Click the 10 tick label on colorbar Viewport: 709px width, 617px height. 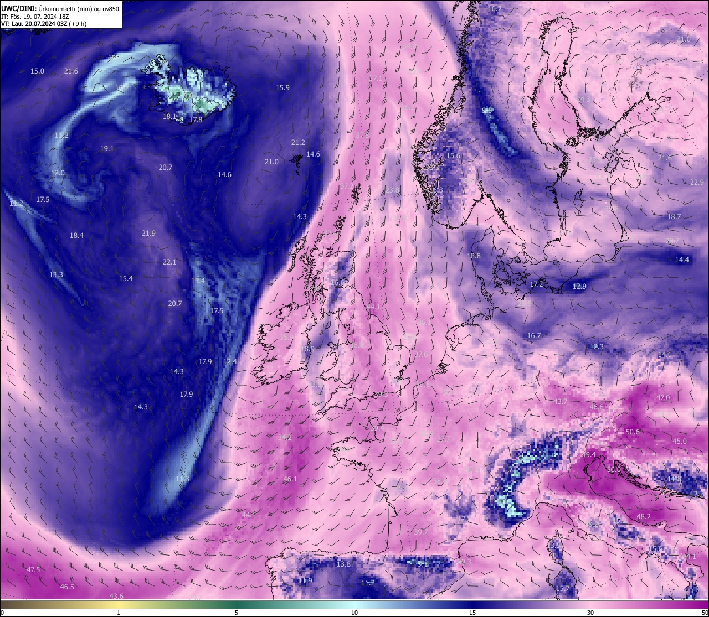pyautogui.click(x=354, y=613)
